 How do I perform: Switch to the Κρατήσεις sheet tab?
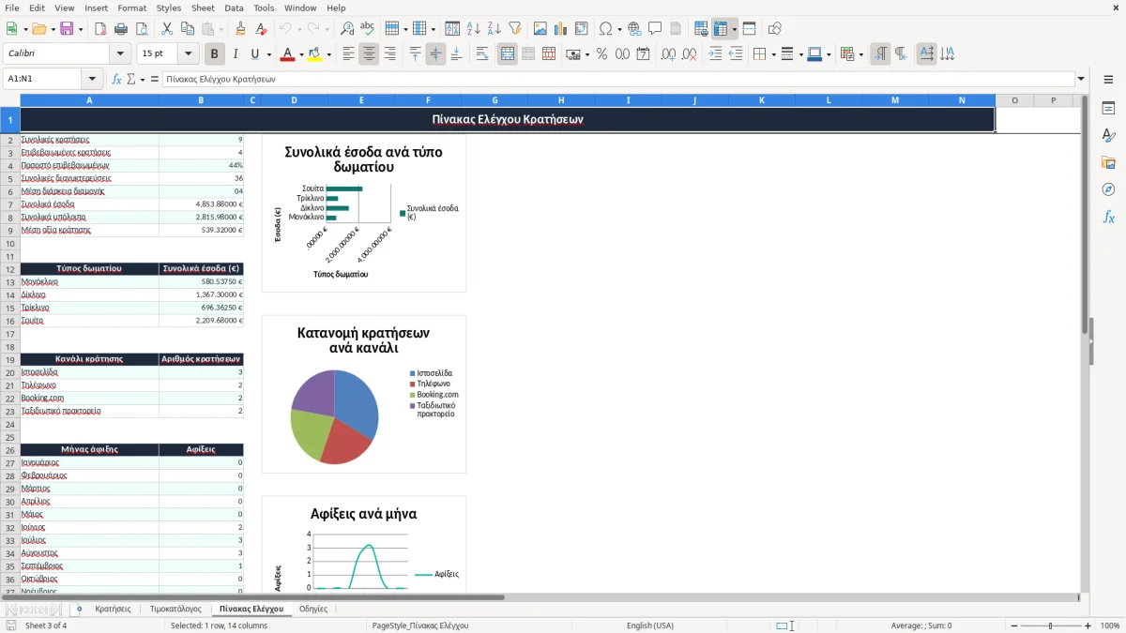113,609
